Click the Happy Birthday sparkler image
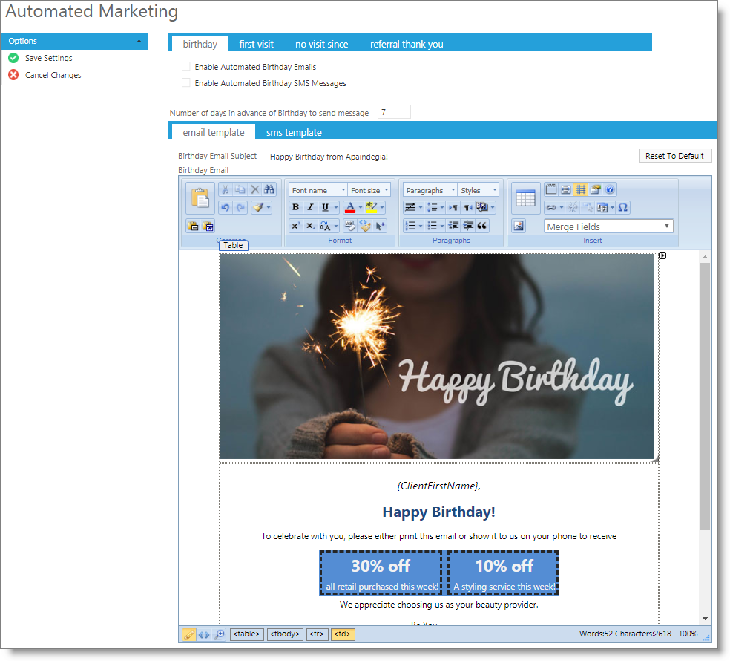The image size is (730, 661). 437,356
